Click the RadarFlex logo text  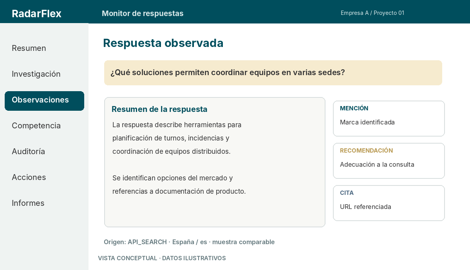tap(36, 13)
